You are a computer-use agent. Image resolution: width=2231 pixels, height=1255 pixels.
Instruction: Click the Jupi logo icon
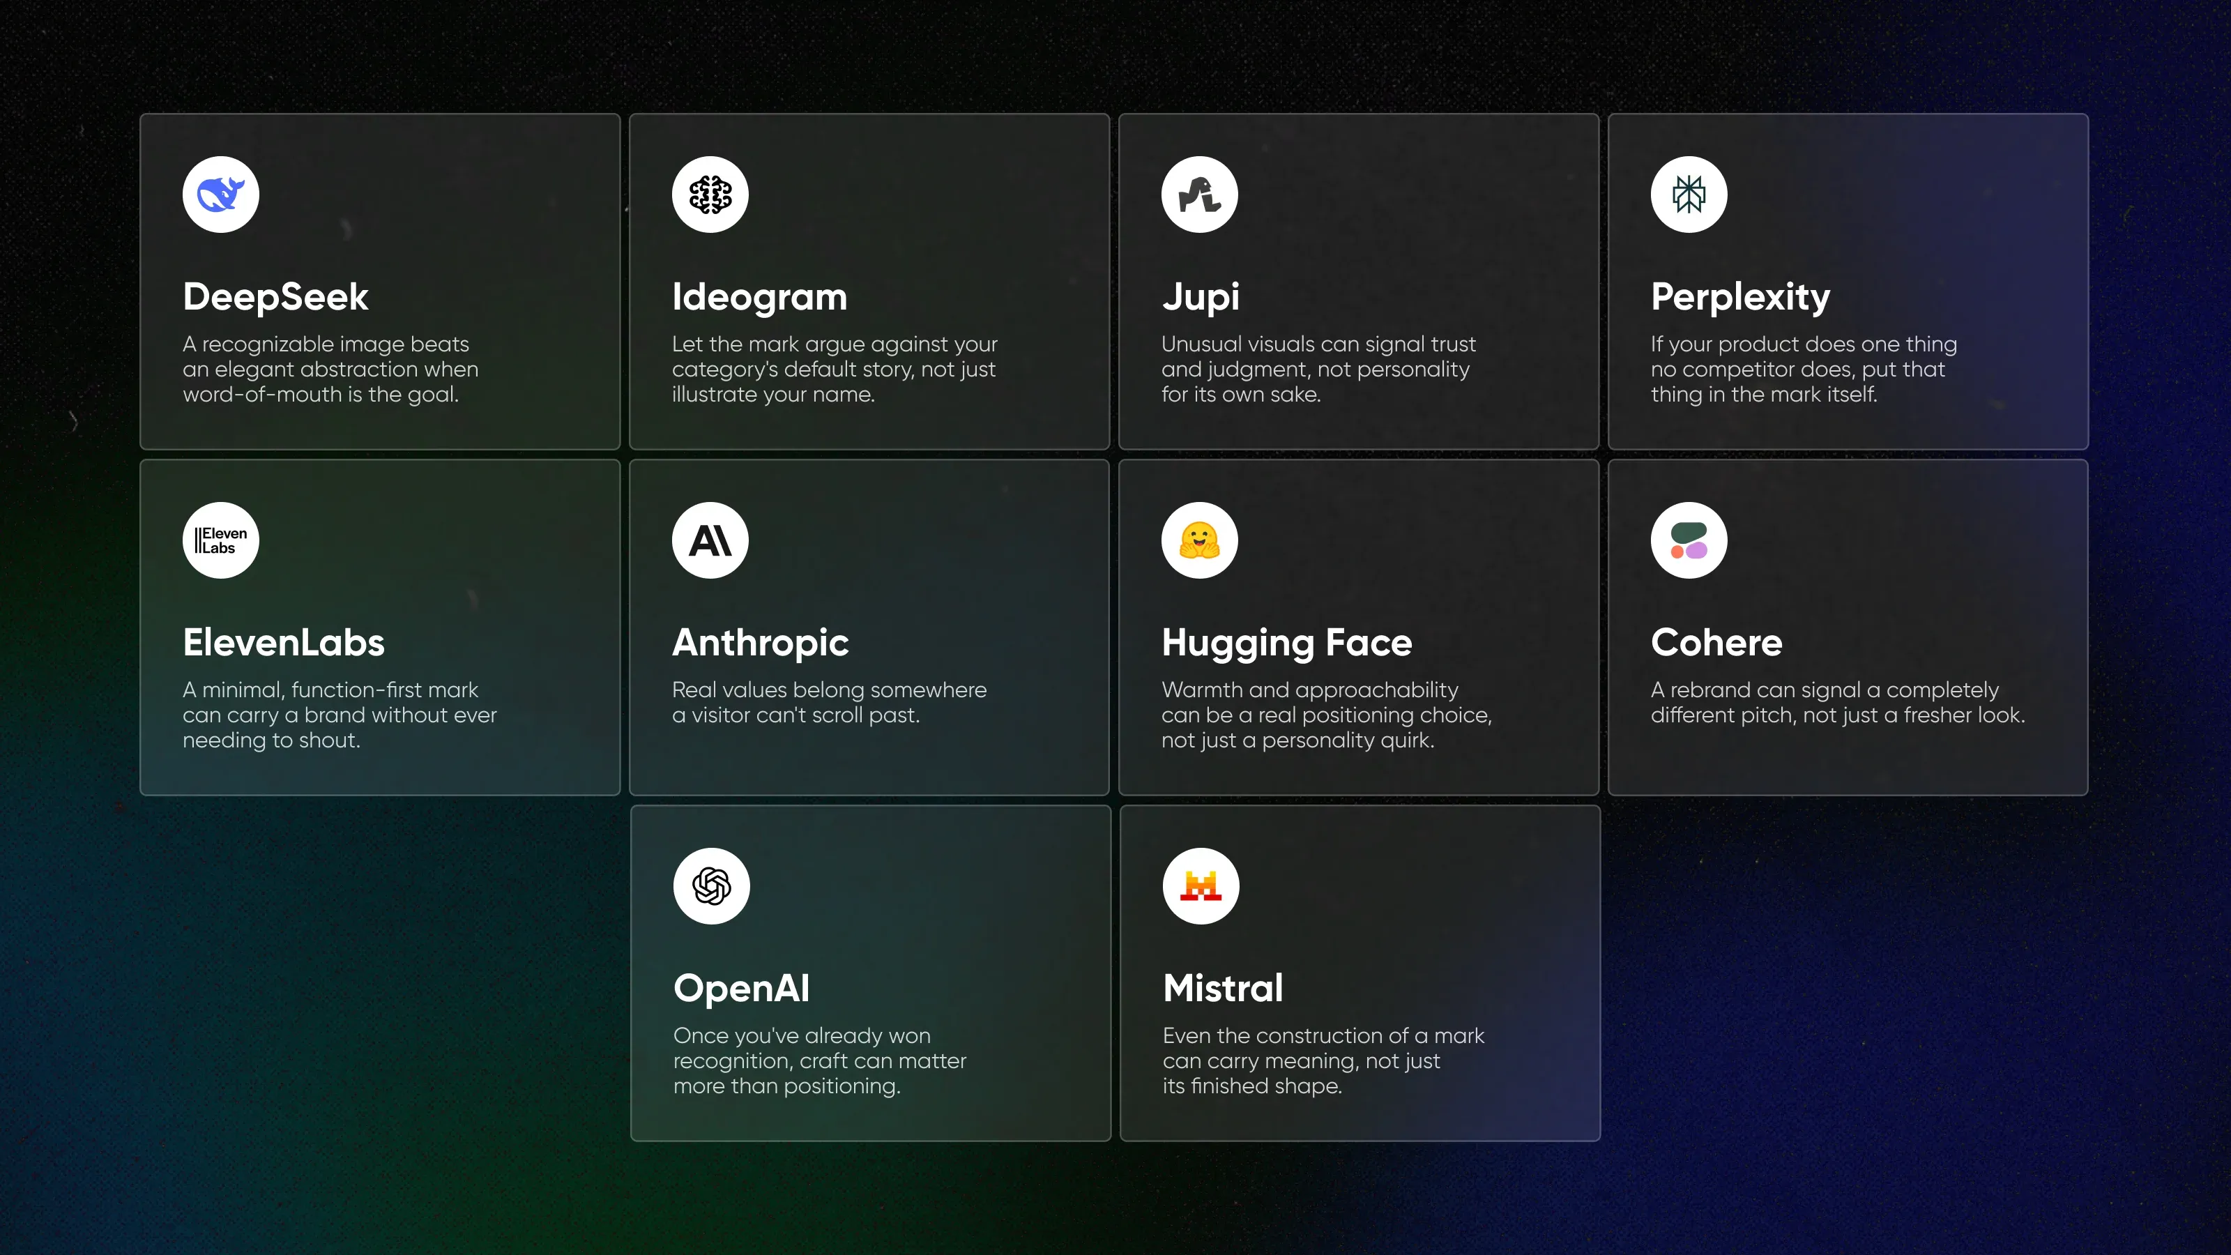pyautogui.click(x=1199, y=194)
